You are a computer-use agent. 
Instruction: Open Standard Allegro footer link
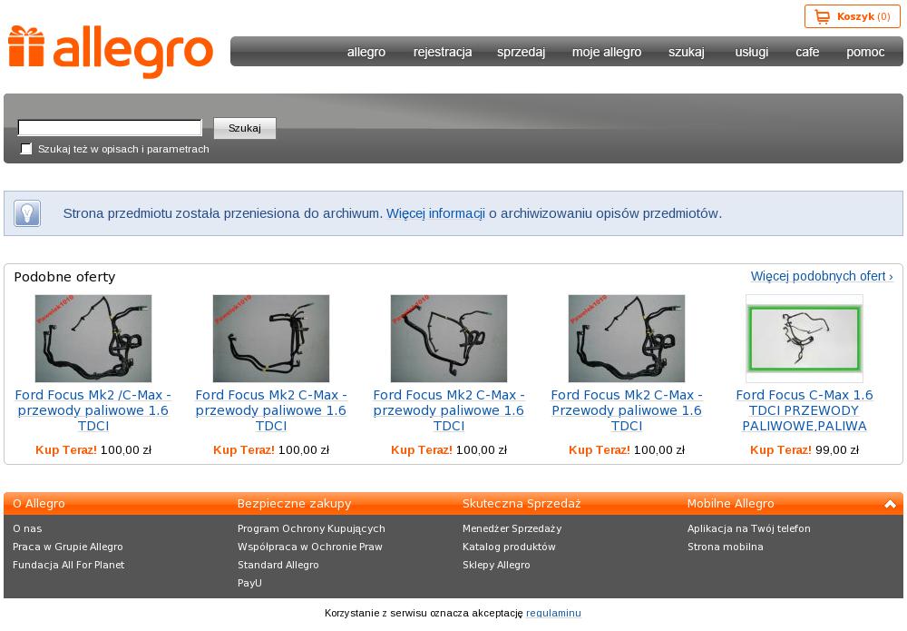click(x=278, y=565)
